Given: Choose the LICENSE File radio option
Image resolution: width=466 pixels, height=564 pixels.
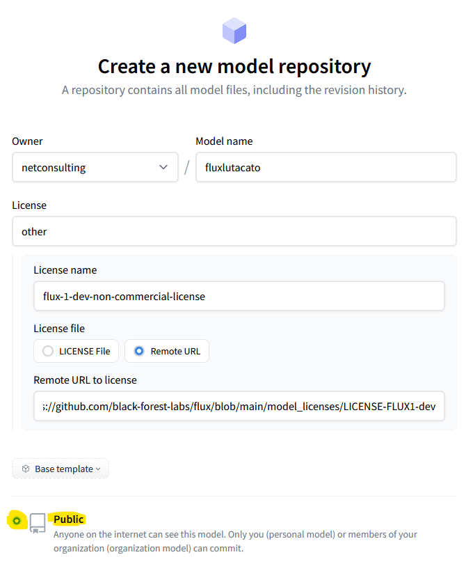Looking at the screenshot, I should coord(48,351).
